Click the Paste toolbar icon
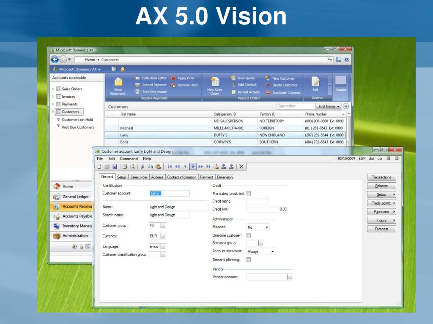 pos(158,166)
